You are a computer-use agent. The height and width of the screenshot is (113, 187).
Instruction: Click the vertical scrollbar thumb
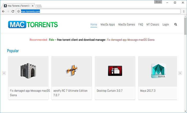tap(185, 26)
